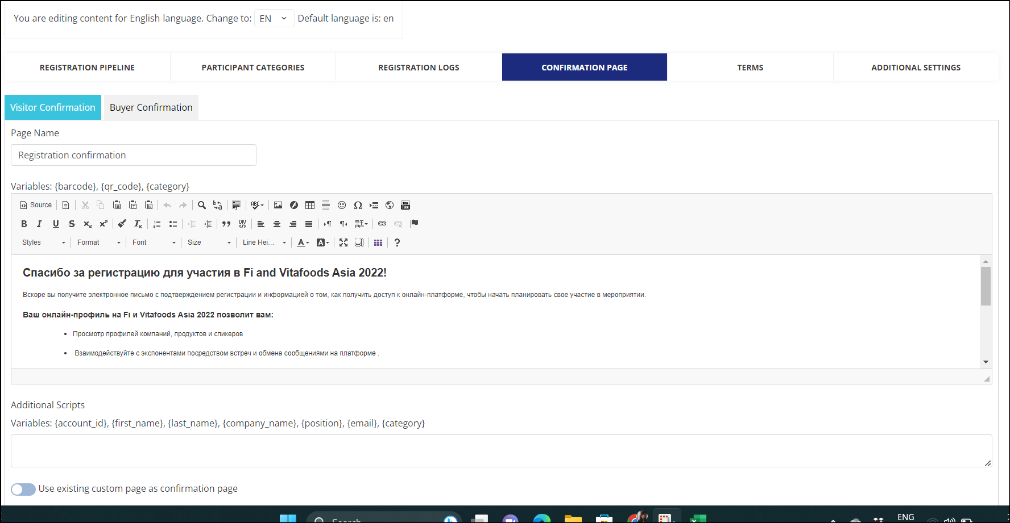Image resolution: width=1010 pixels, height=523 pixels.
Task: Insert a table with Table icon
Action: (x=310, y=205)
